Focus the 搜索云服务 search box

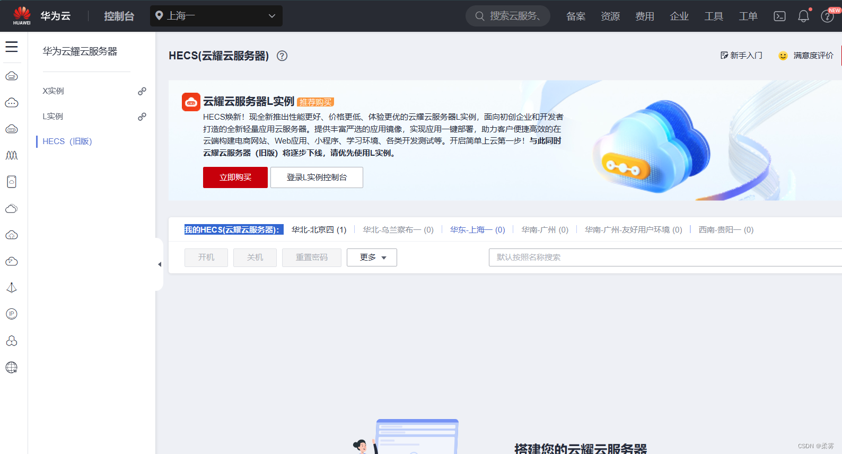click(508, 16)
